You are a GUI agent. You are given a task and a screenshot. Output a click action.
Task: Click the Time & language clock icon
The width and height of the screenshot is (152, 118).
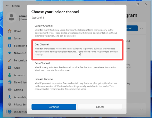tap(9, 82)
